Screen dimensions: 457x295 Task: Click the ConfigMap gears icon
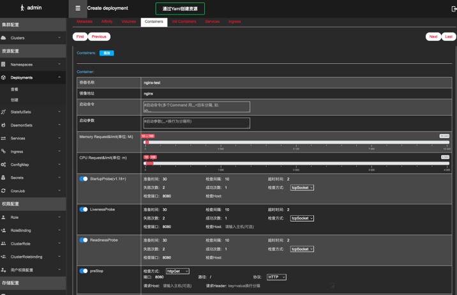pos(3,164)
